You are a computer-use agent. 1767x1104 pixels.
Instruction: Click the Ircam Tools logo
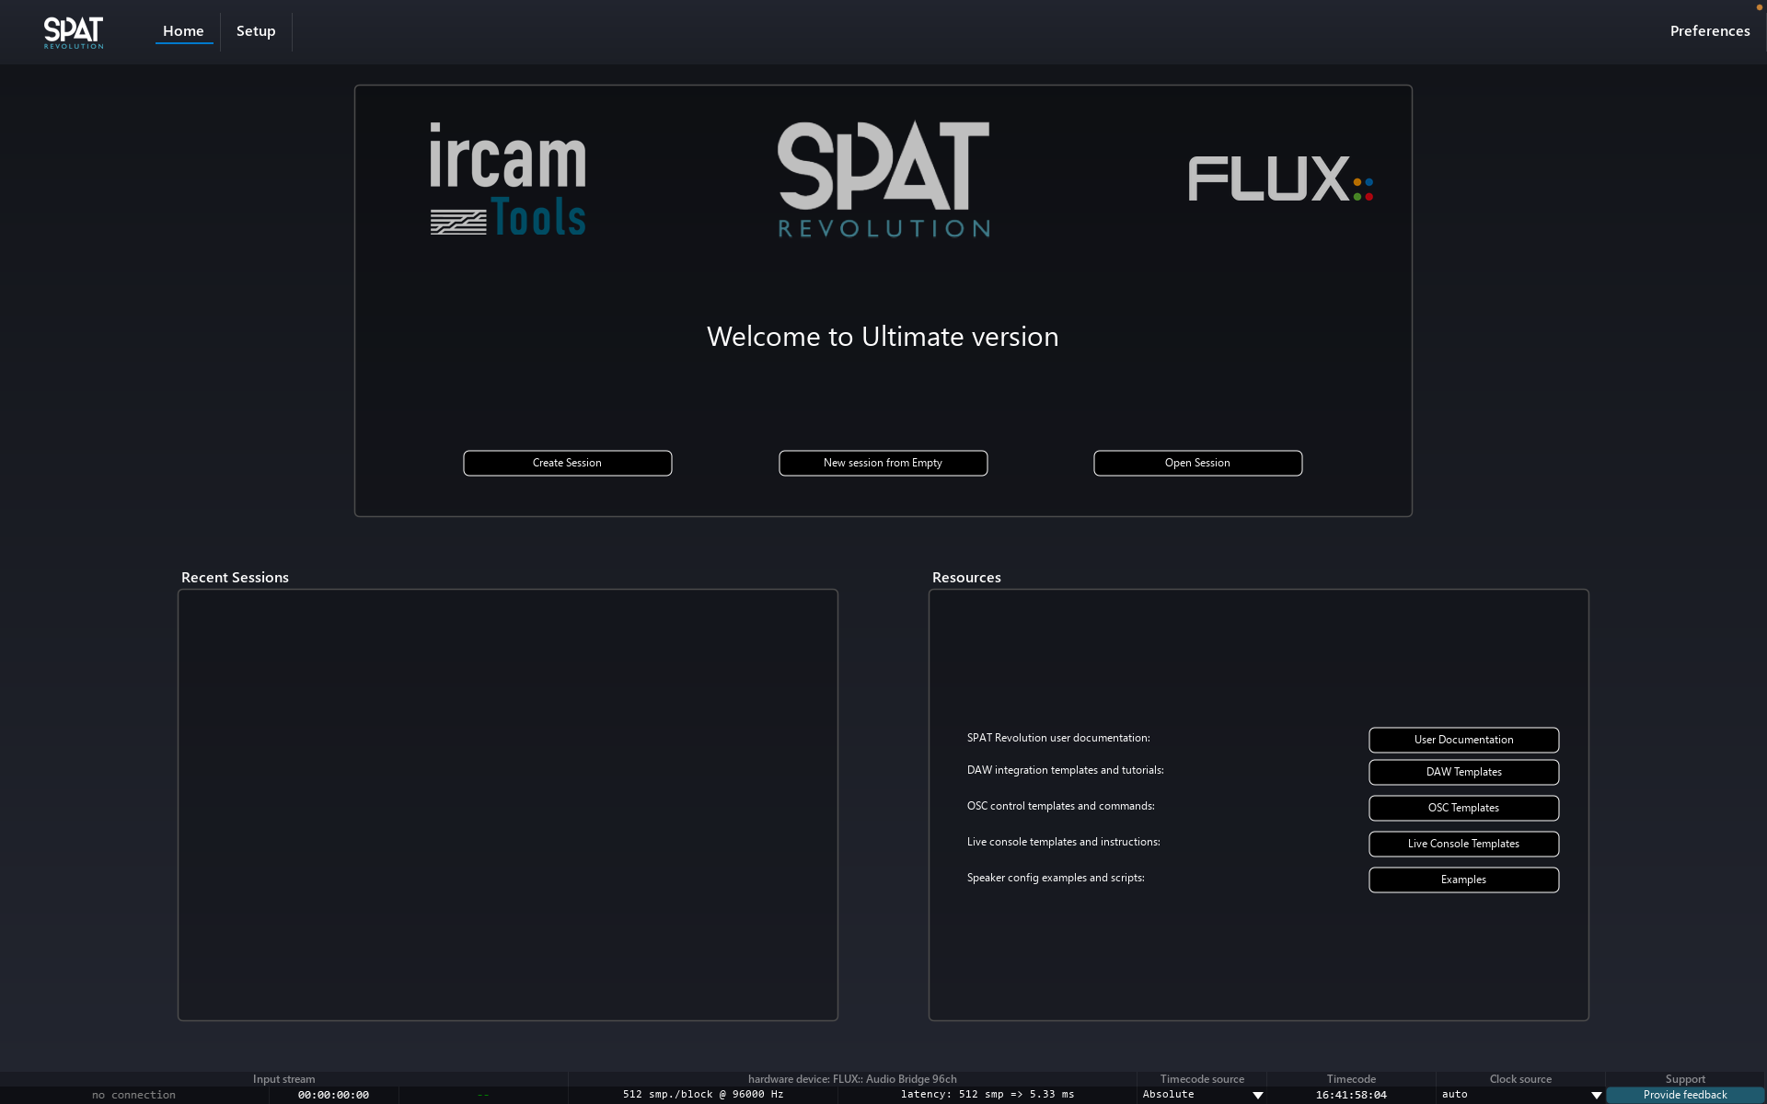508,179
